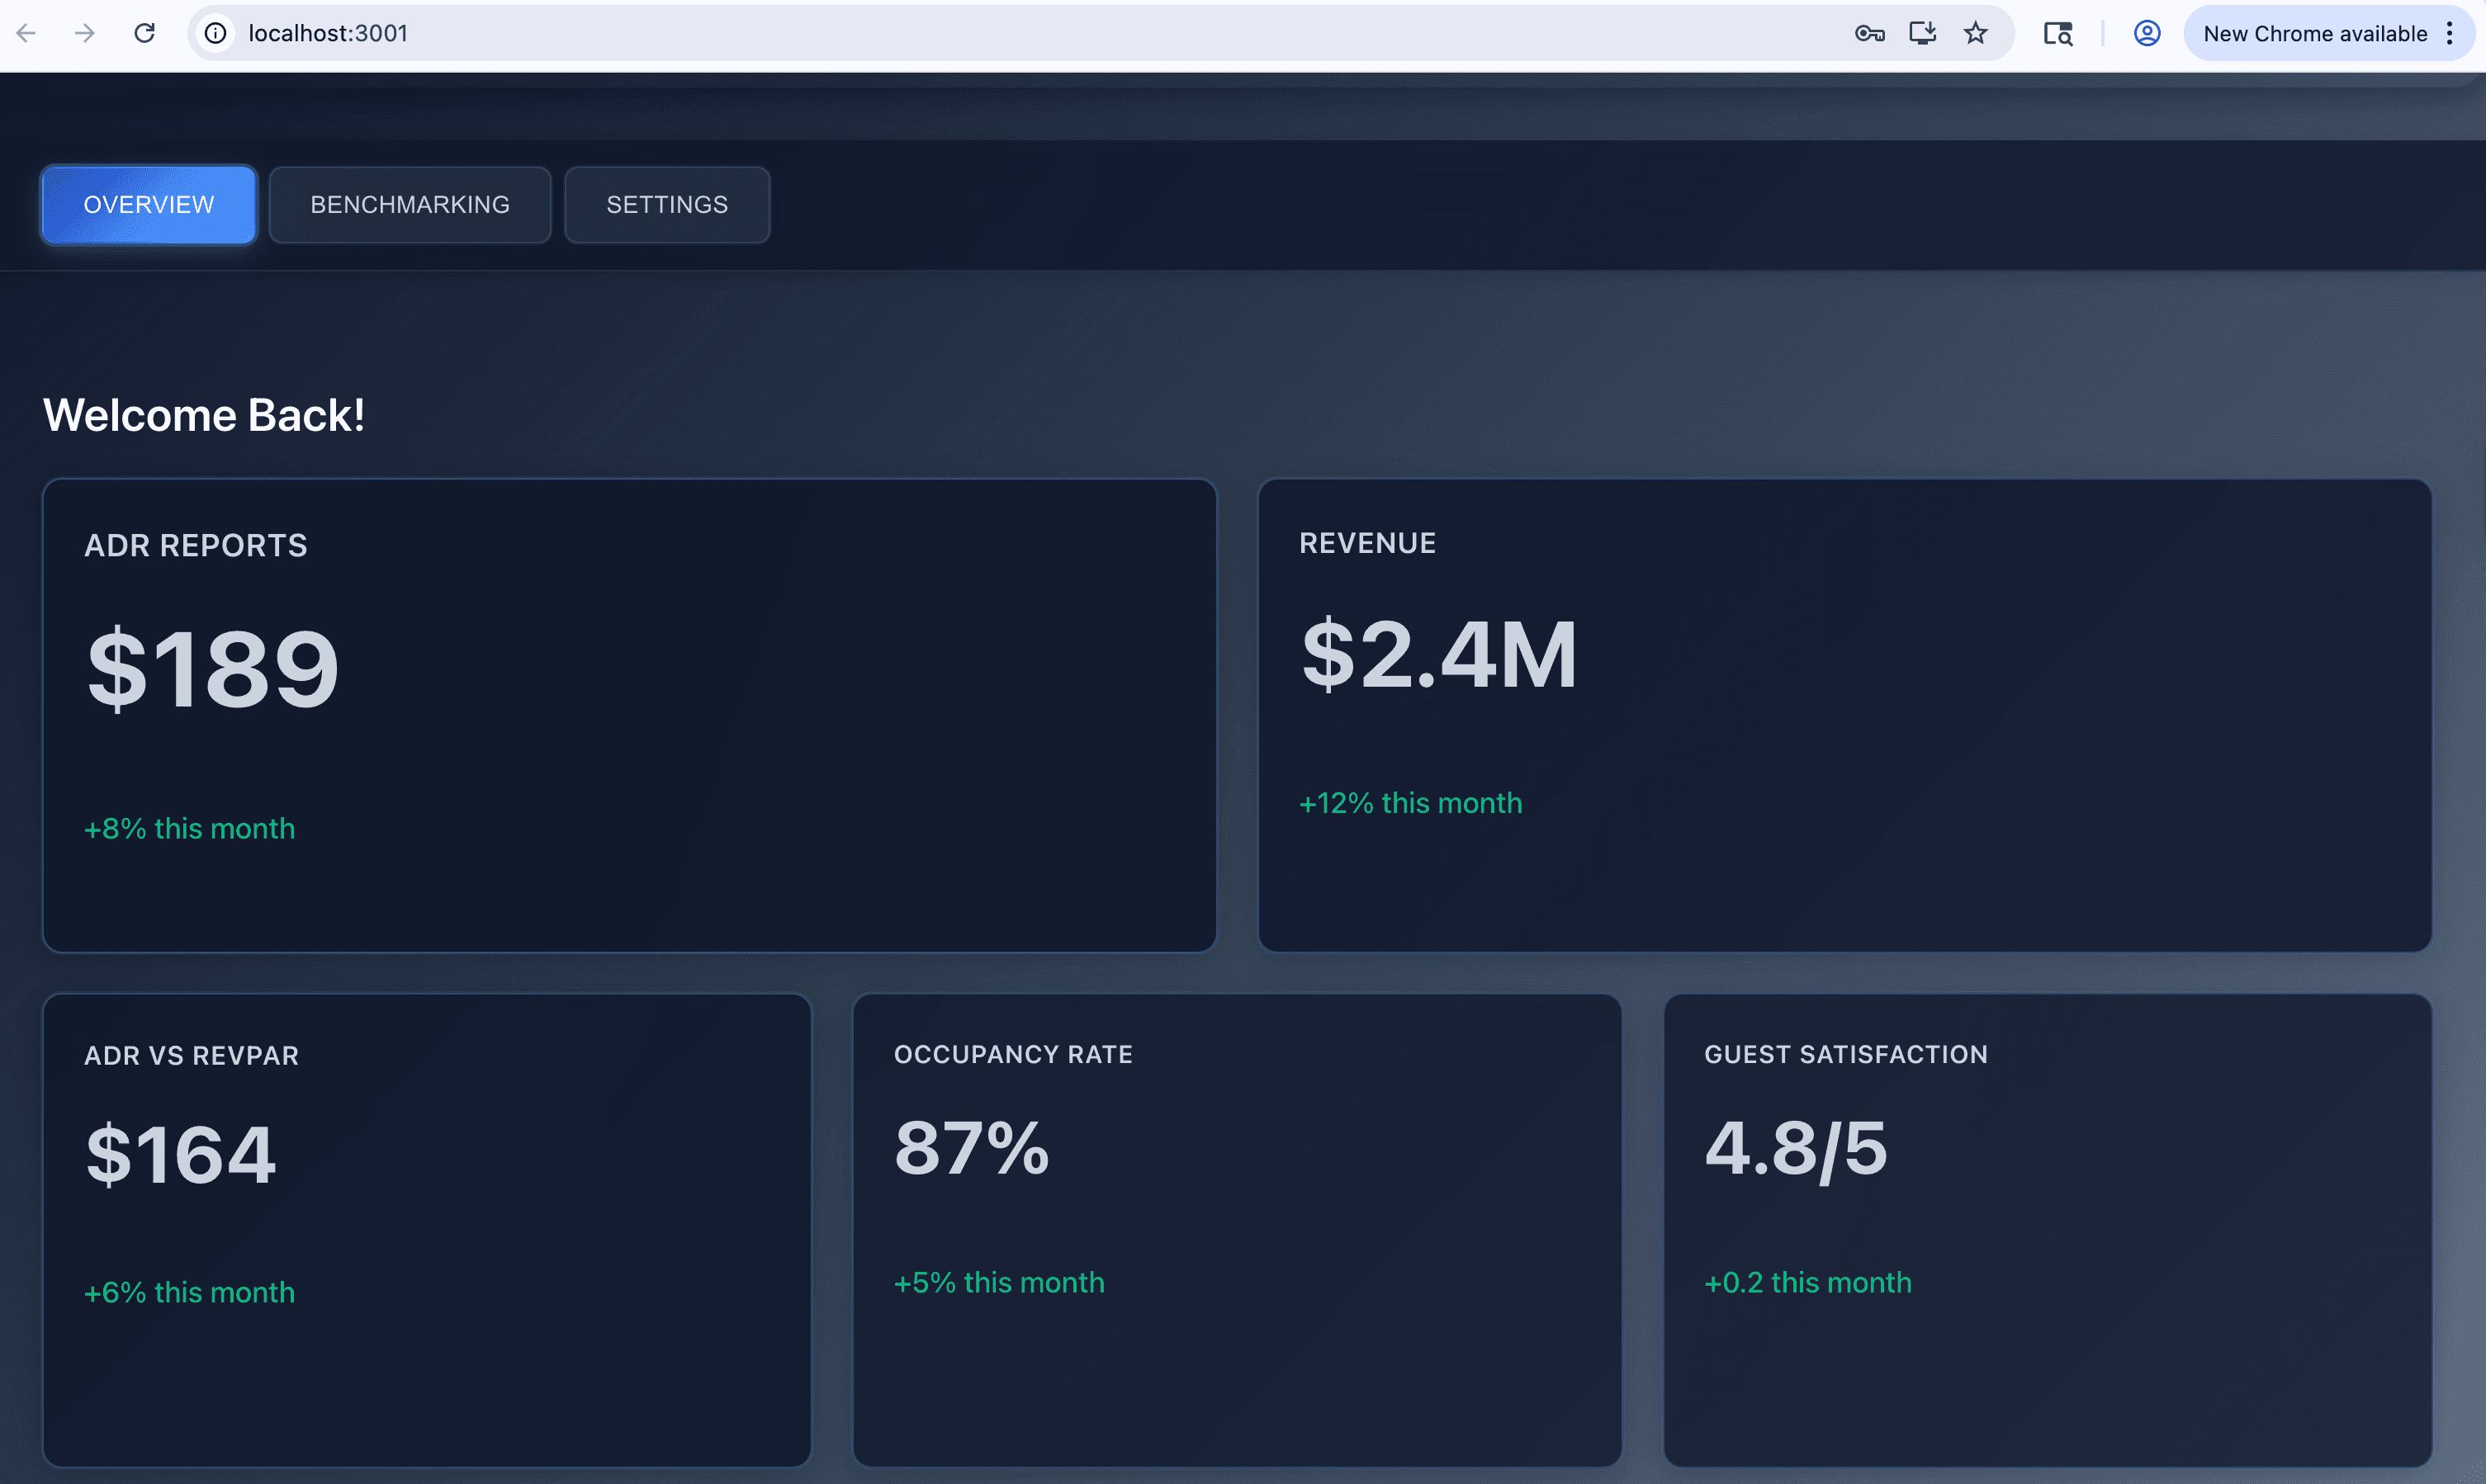This screenshot has width=2486, height=1484.
Task: Open the password manager key icon
Action: (1869, 33)
